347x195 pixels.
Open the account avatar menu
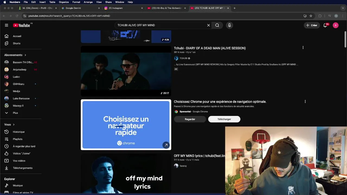(x=336, y=25)
